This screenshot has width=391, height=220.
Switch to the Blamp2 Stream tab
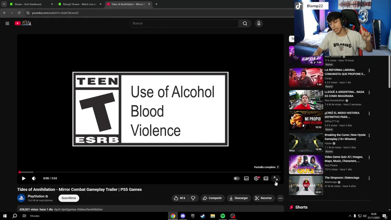[x=80, y=4]
